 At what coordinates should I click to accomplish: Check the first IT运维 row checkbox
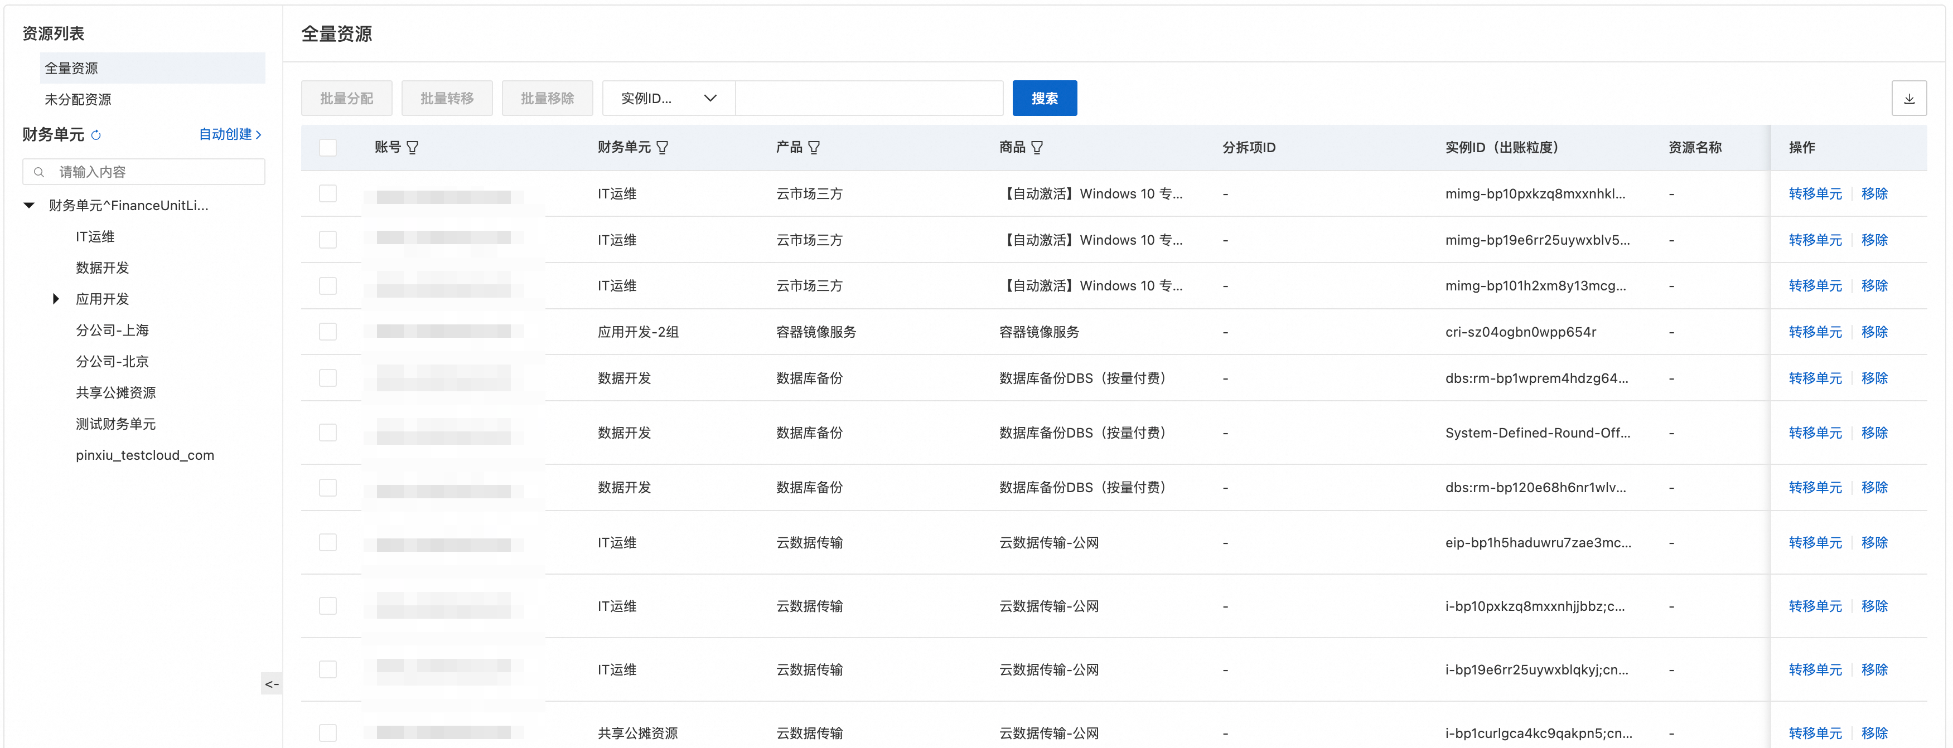pyautogui.click(x=327, y=194)
